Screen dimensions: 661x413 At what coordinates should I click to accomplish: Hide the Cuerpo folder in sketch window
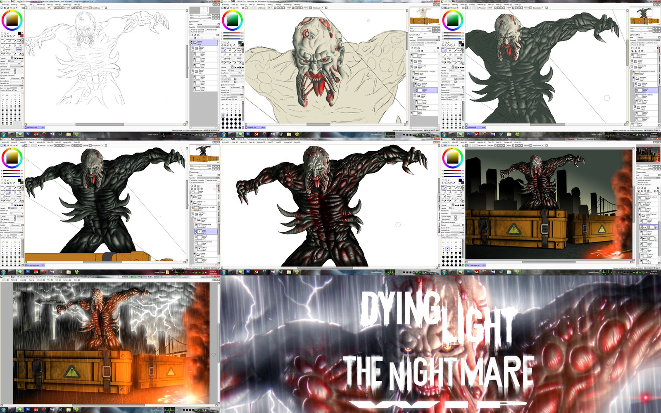click(193, 70)
